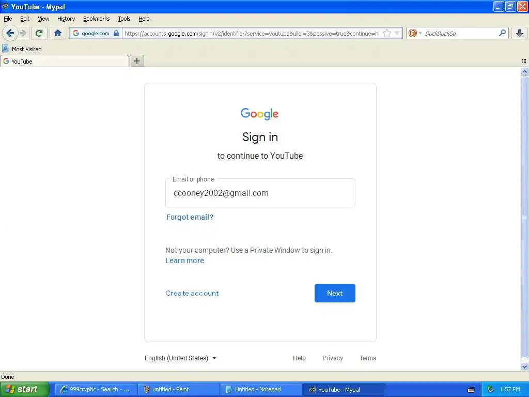The image size is (529, 397).
Task: Go back with the back arrow button
Action: [10, 33]
